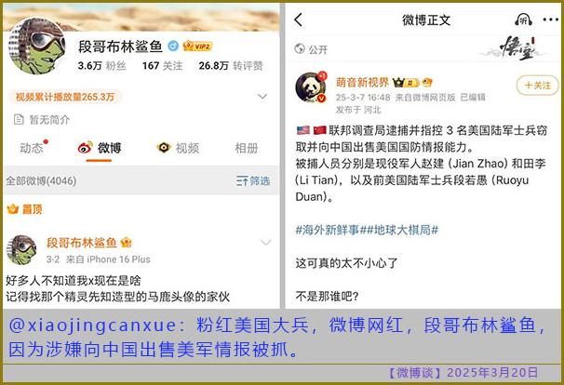This screenshot has width=564, height=385.
Task: Go back using the left arrow icon
Action: point(298,20)
